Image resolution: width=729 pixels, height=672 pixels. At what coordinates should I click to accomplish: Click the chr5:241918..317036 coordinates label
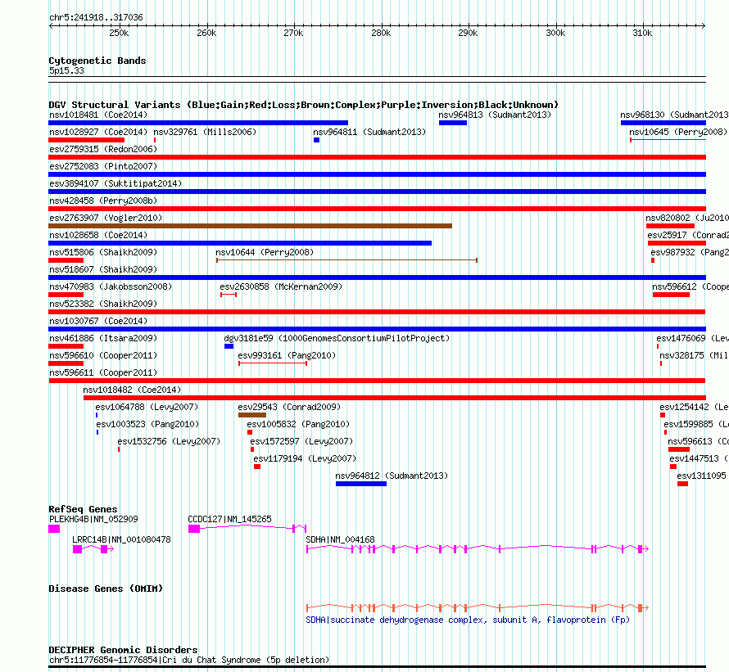tap(96, 17)
